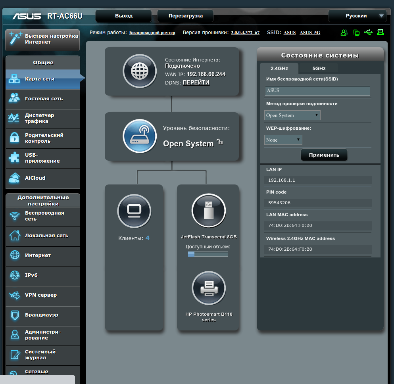Open the language dropdown showing Русский
The width and height of the screenshot is (394, 384).
pyautogui.click(x=357, y=16)
